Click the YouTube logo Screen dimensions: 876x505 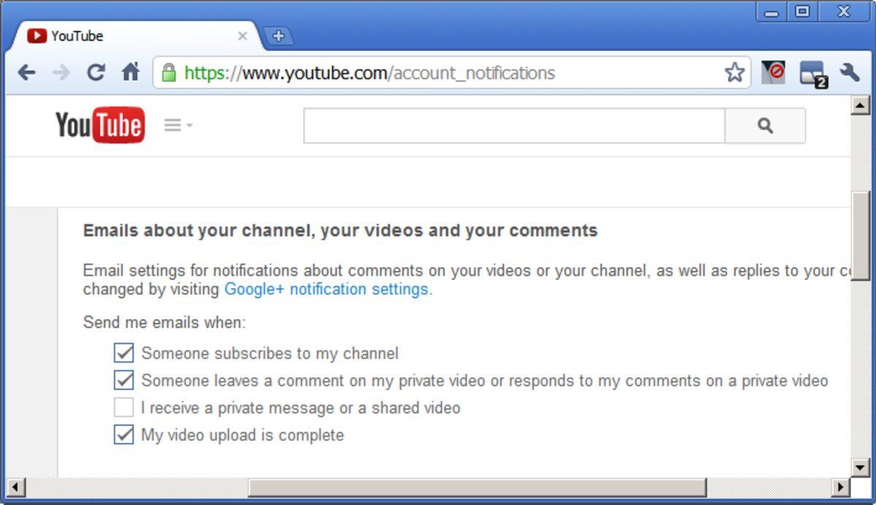tap(100, 126)
